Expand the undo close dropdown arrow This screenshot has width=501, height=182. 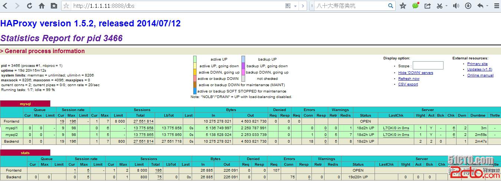pyautogui.click(x=487, y=6)
